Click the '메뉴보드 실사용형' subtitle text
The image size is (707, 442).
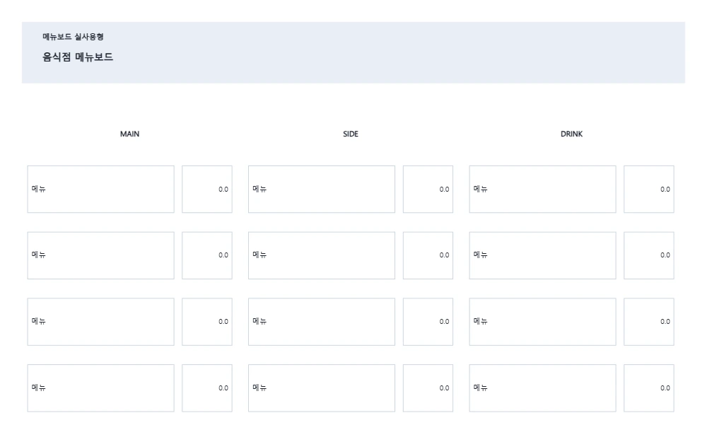(x=73, y=37)
